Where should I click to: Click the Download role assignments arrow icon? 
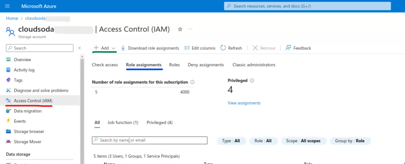point(123,48)
